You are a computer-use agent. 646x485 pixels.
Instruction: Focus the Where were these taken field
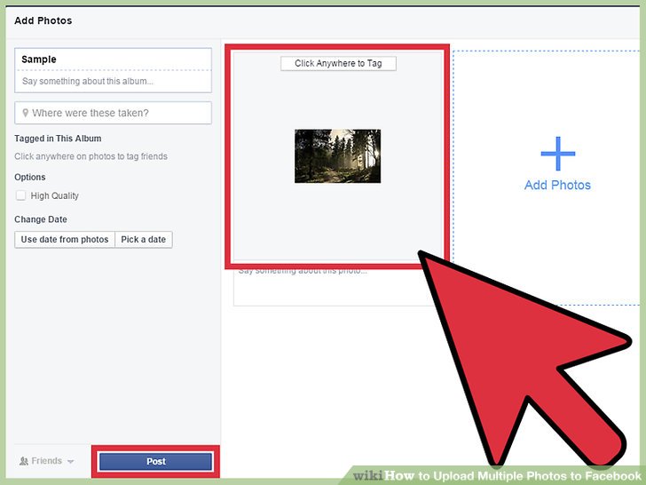(x=113, y=113)
